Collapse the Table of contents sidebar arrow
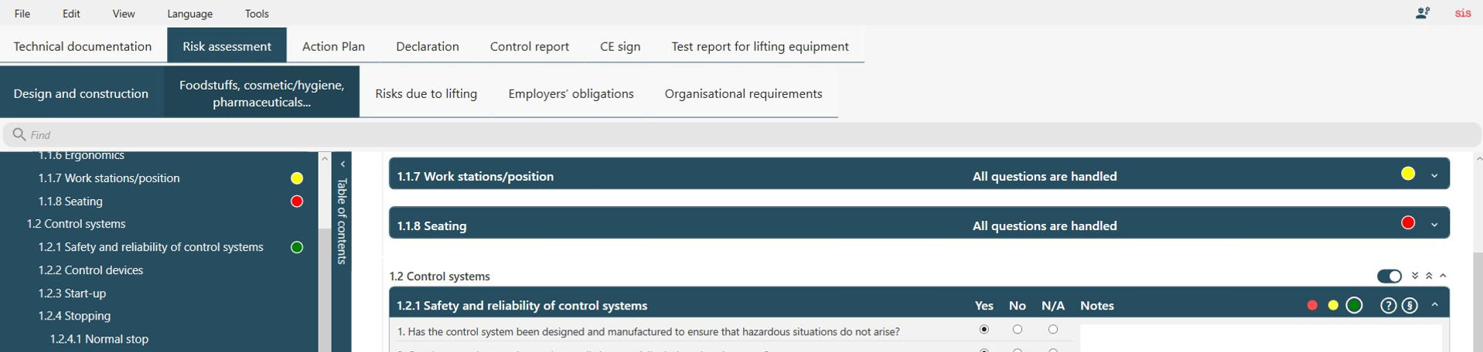Screen dimensions: 1483x352 [x=342, y=164]
